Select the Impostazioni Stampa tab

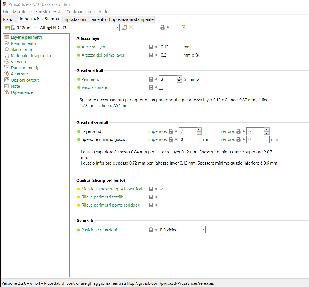coord(39,19)
